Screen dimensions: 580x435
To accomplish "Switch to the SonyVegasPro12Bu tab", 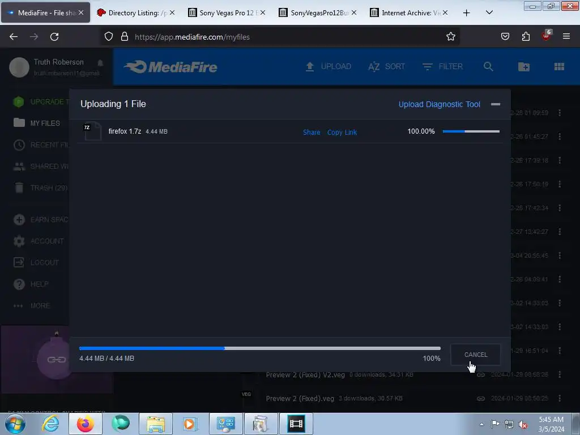I will click(317, 12).
